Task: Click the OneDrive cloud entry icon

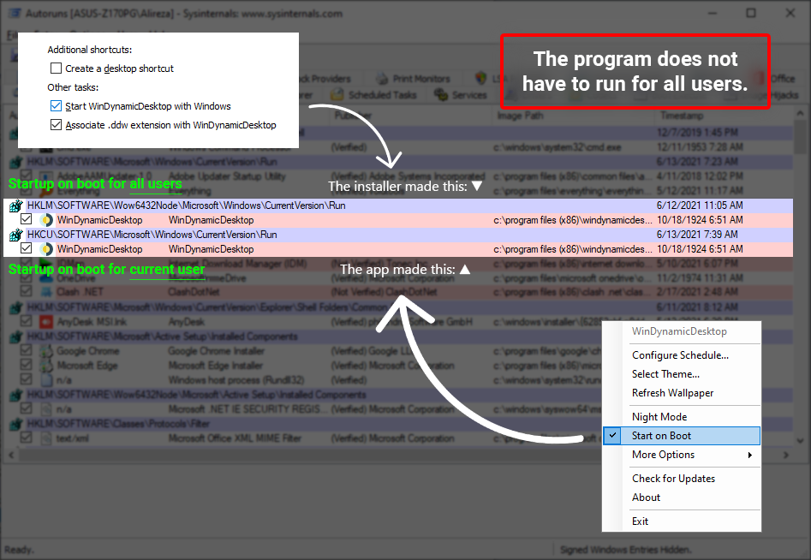Action: coord(46,278)
